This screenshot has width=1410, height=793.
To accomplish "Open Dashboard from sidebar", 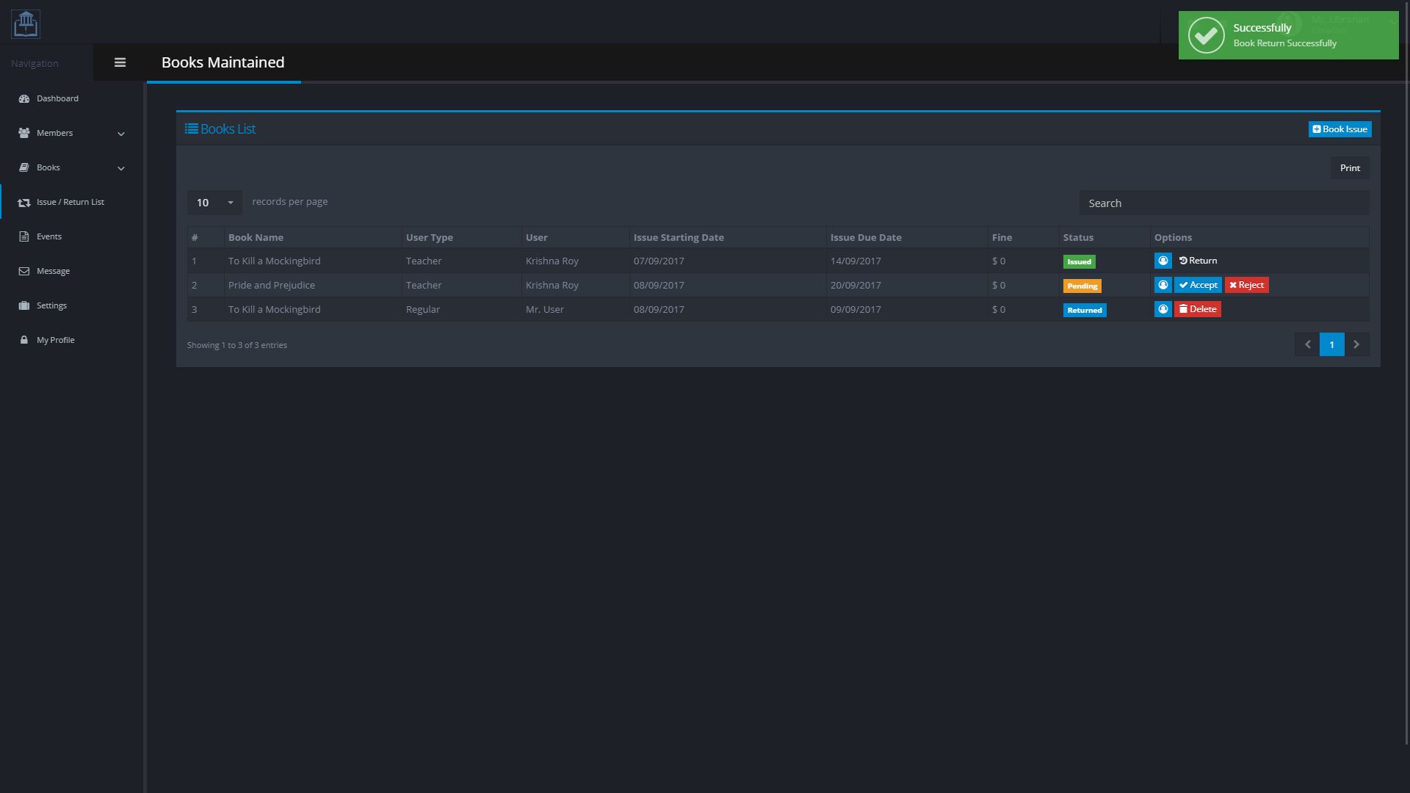I will (57, 98).
